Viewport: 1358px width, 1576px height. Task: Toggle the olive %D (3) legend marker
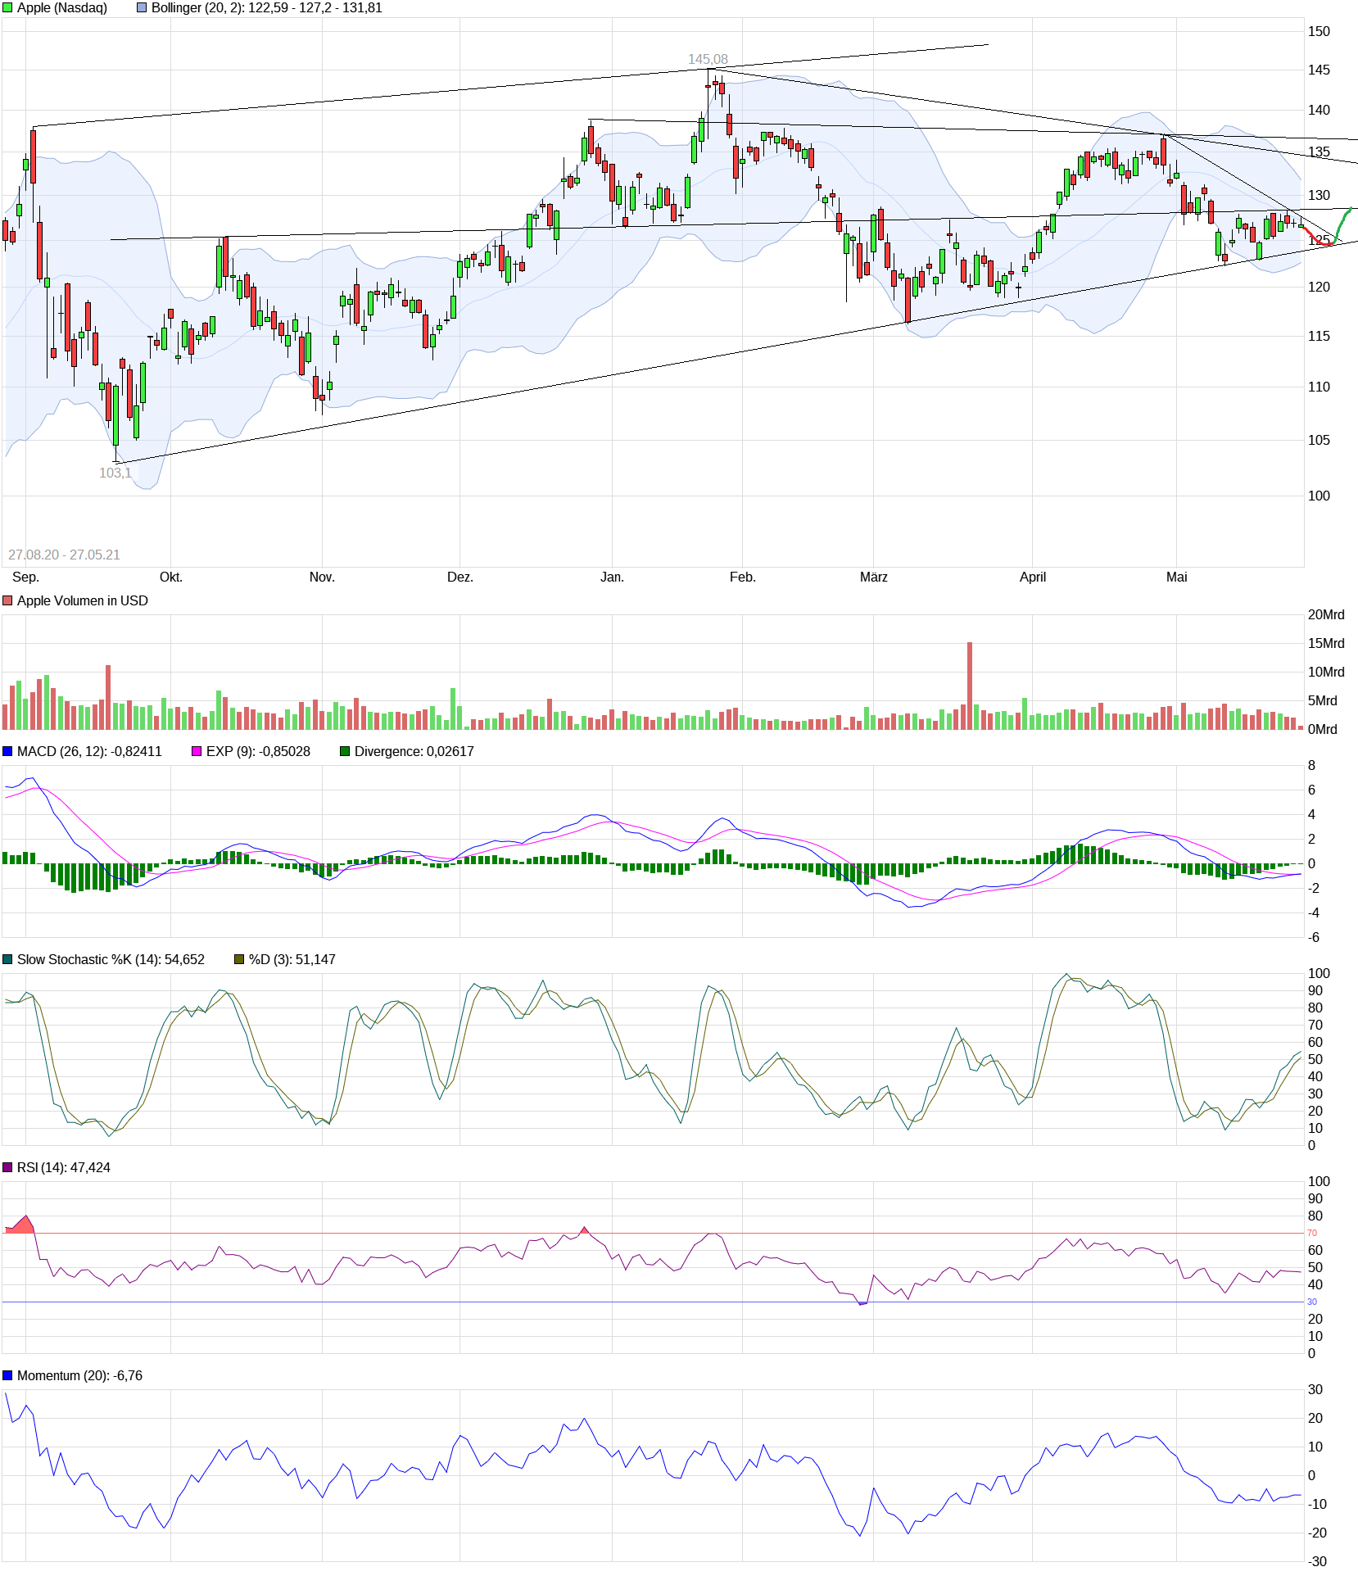(238, 958)
